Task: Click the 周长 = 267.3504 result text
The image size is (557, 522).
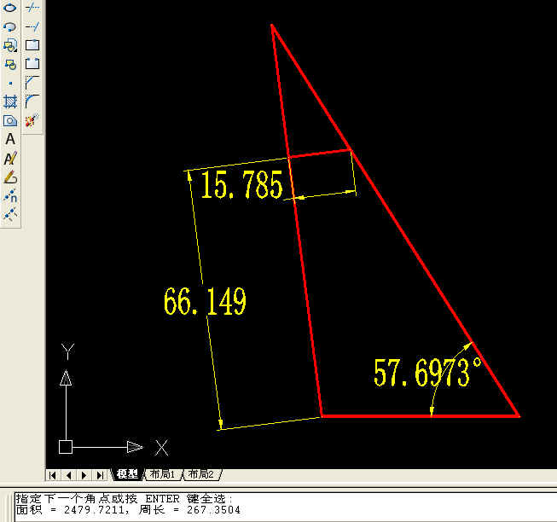Action: coord(189,510)
